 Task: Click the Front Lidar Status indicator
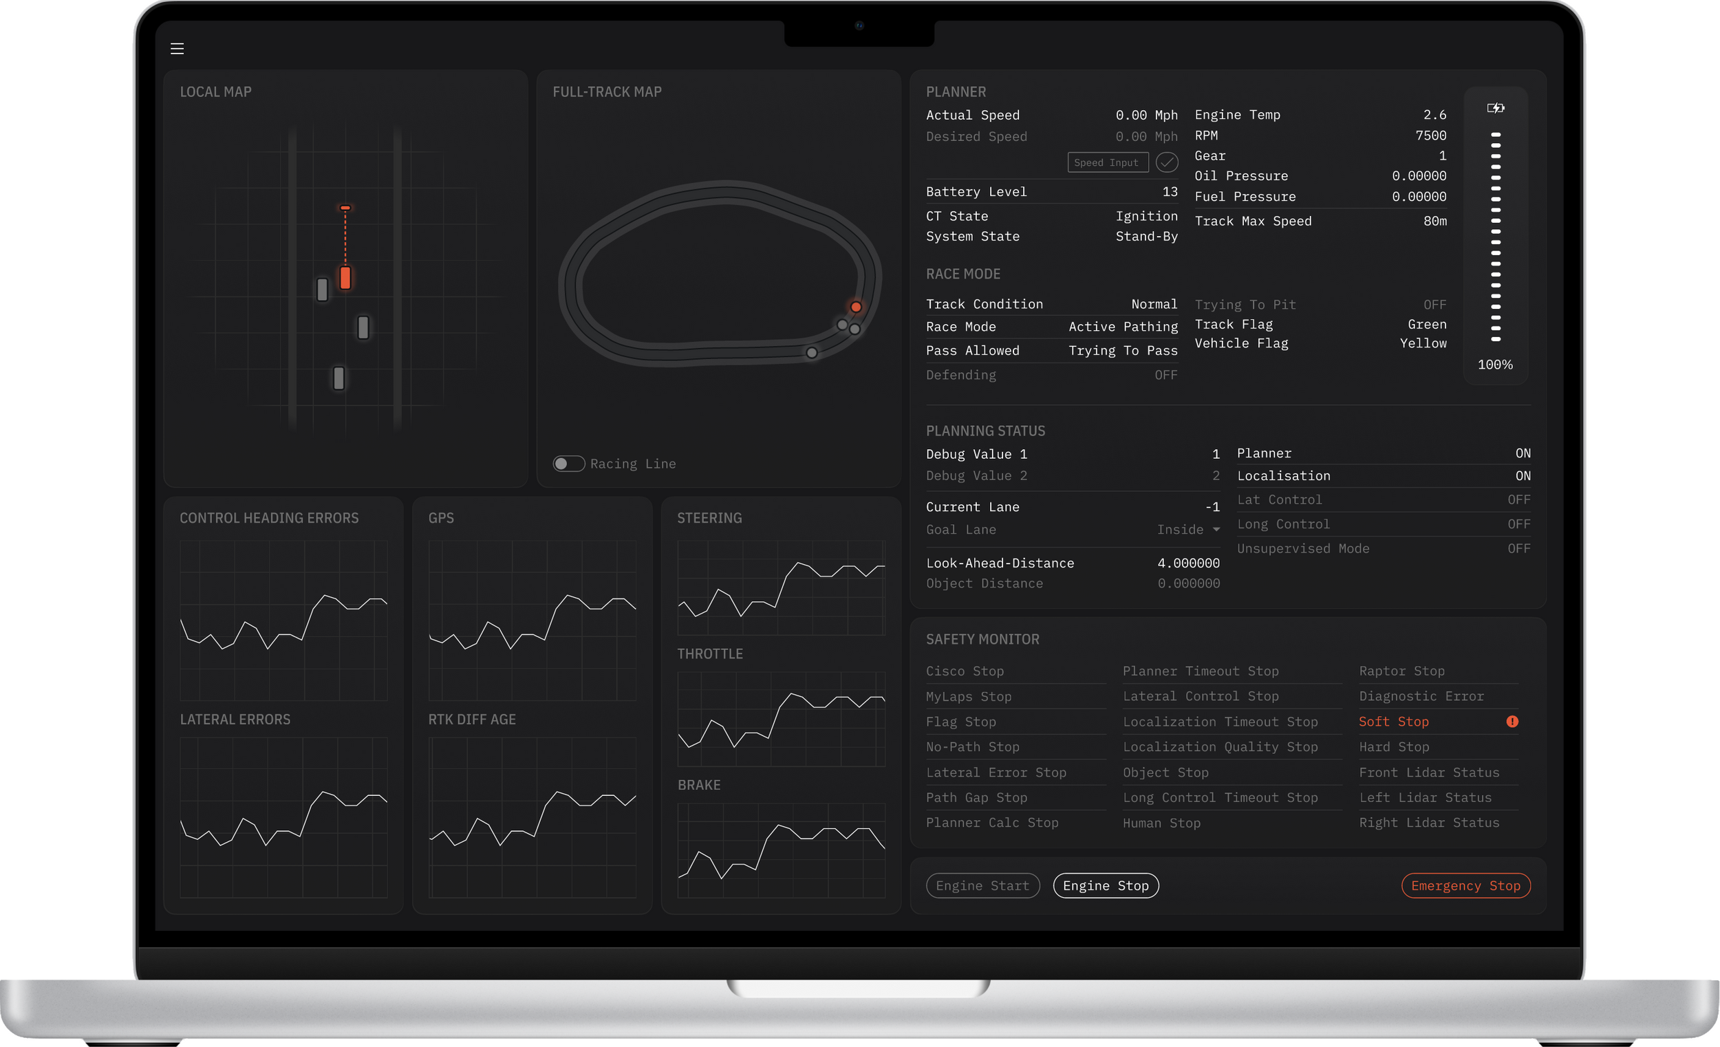coord(1429,772)
